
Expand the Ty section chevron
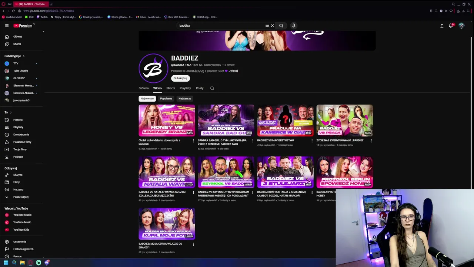pyautogui.click(x=11, y=112)
